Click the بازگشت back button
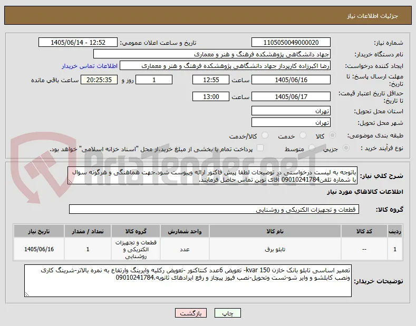This screenshot has height=326, width=416. click(191, 313)
